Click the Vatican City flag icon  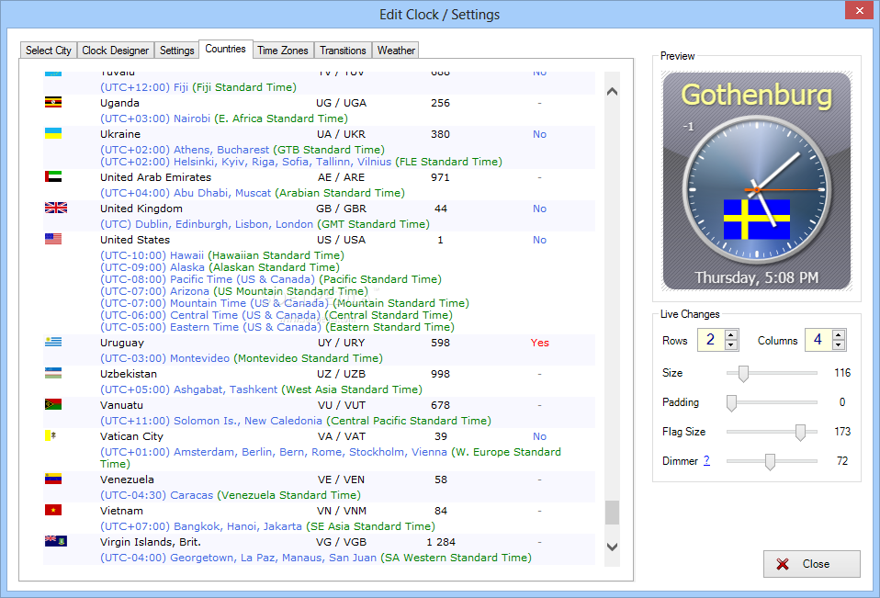click(50, 435)
